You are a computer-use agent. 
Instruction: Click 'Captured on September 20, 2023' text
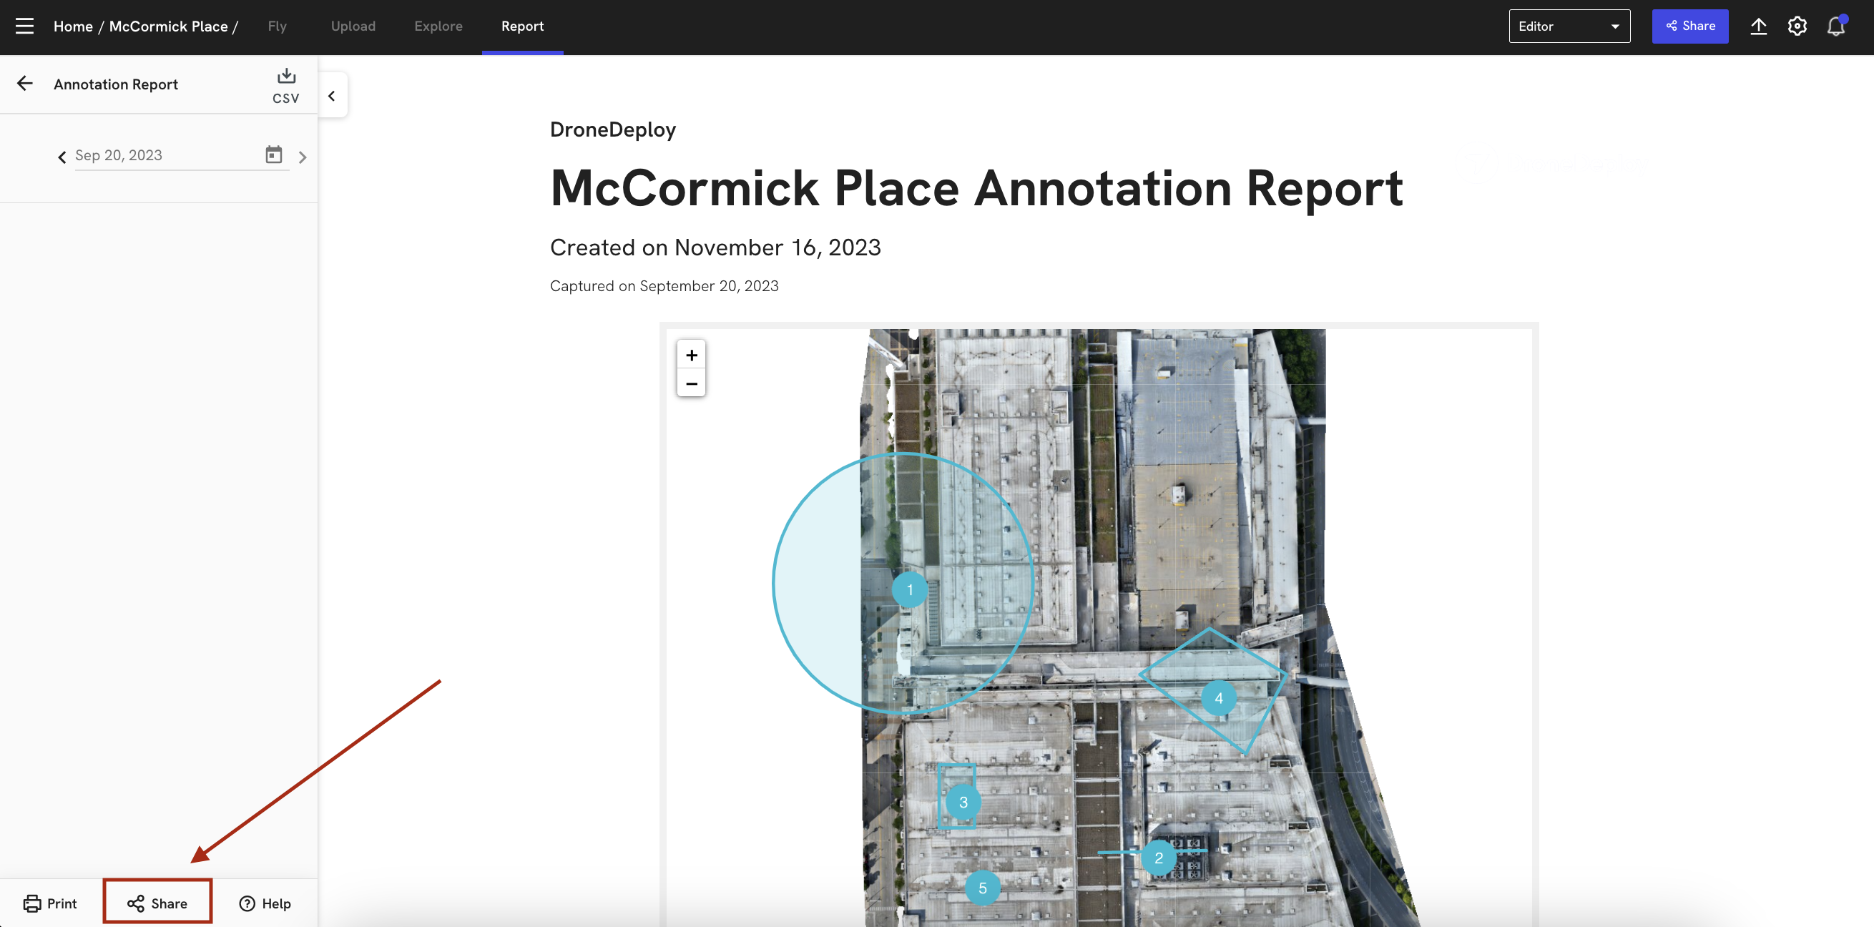664,286
